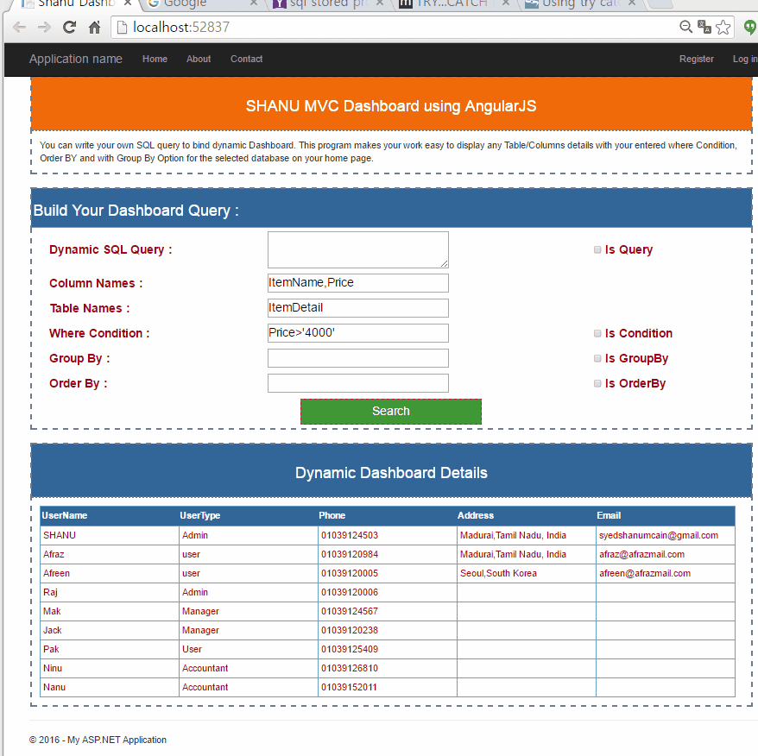Click the UserName column header

110,516
